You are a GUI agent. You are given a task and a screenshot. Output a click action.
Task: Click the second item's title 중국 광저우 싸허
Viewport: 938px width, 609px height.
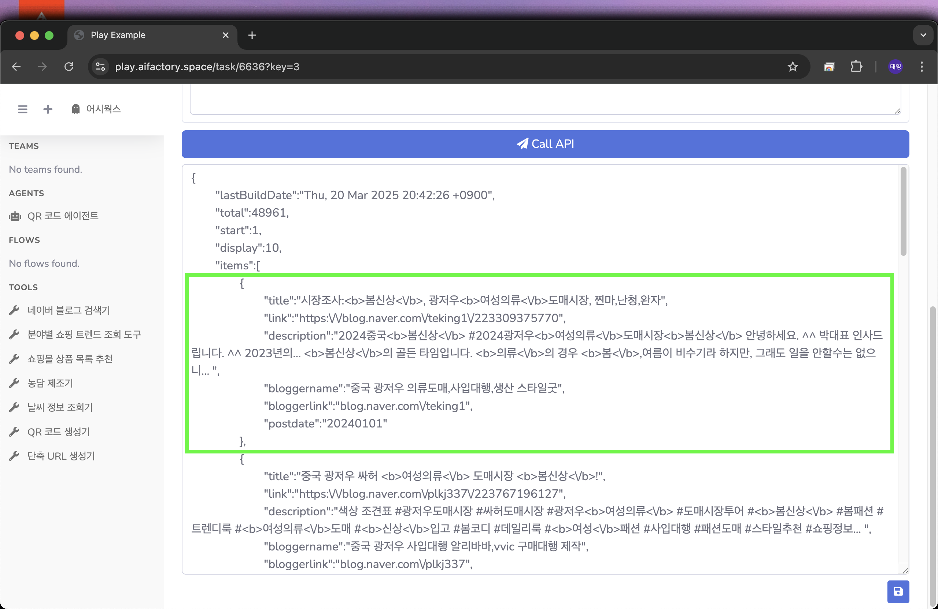pos(434,477)
